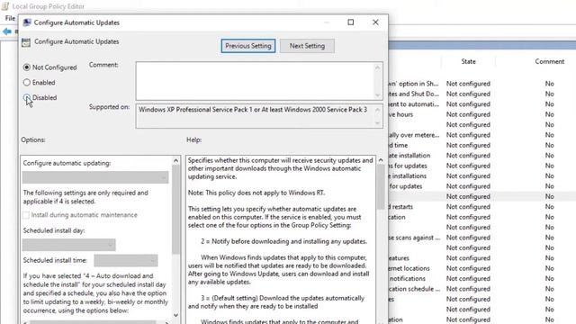Tick Install during automatic maintenance checkbox
Screen dimensions: 576x324
(26, 215)
